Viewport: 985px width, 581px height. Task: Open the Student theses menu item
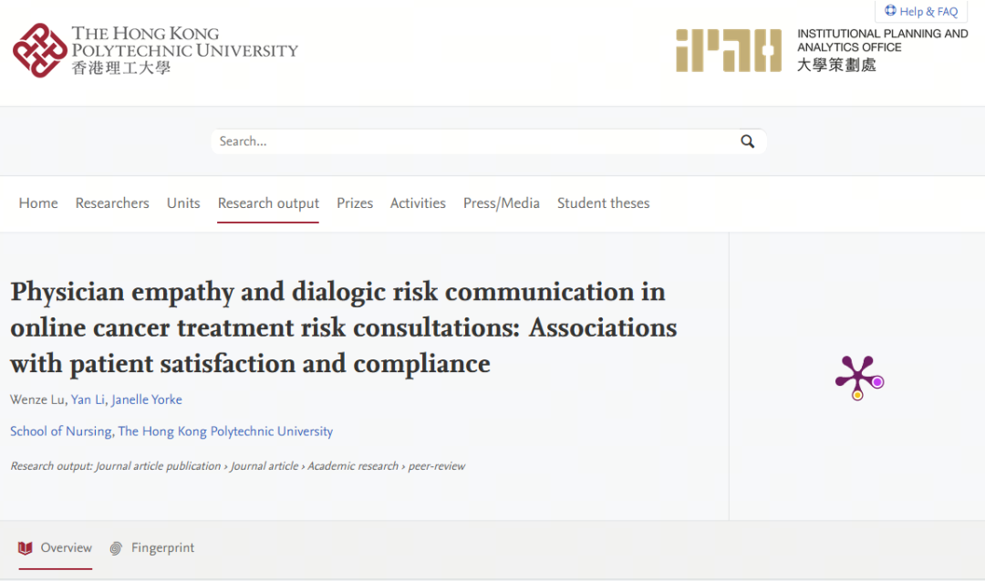pos(603,203)
